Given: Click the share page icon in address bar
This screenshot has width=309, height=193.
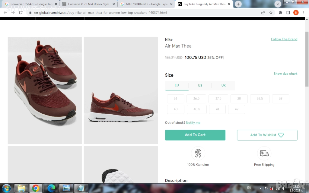Looking at the screenshot, I should 263,13.
